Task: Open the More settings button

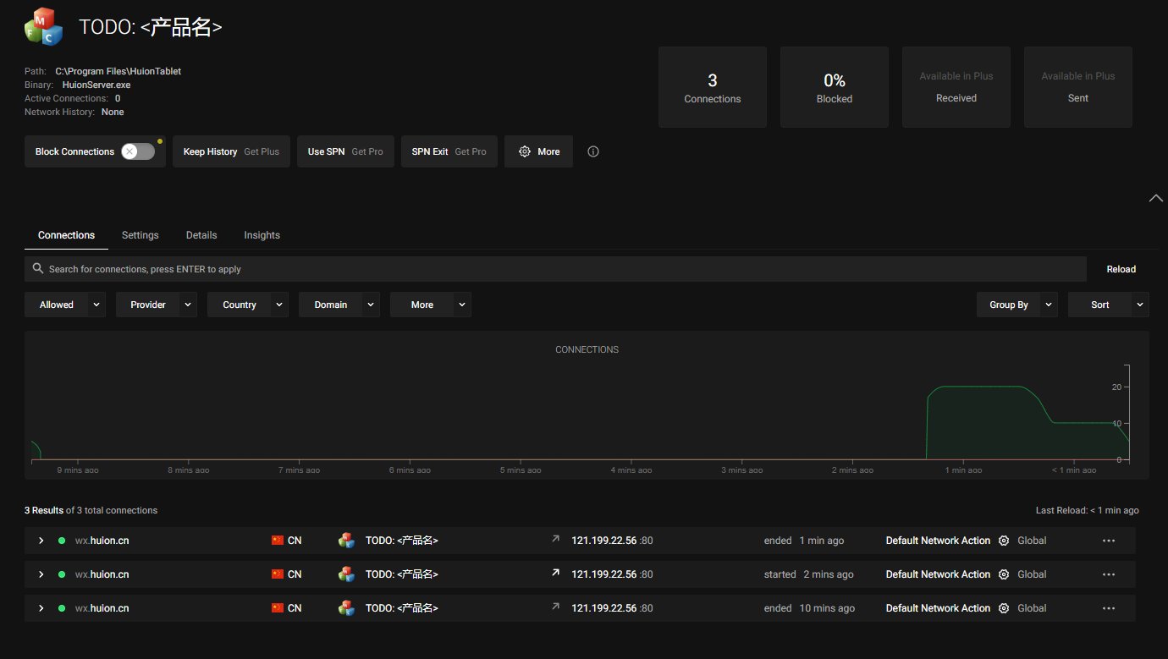Action: pyautogui.click(x=538, y=151)
